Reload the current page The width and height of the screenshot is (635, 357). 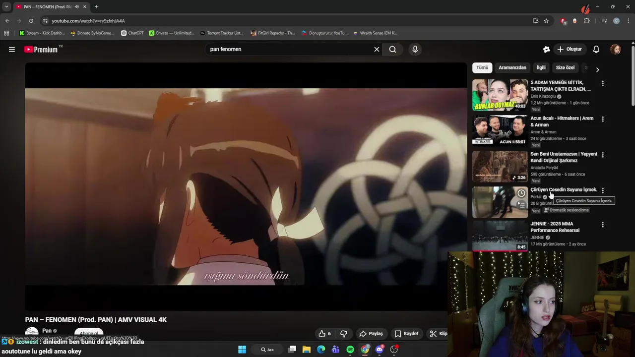coord(31,21)
